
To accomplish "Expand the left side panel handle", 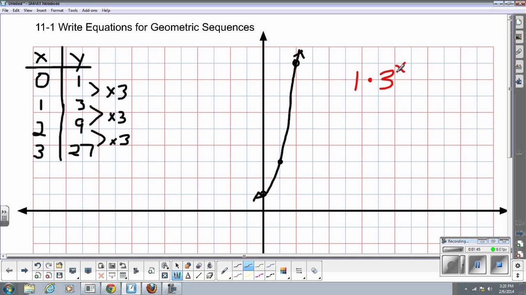I will 4,216.
